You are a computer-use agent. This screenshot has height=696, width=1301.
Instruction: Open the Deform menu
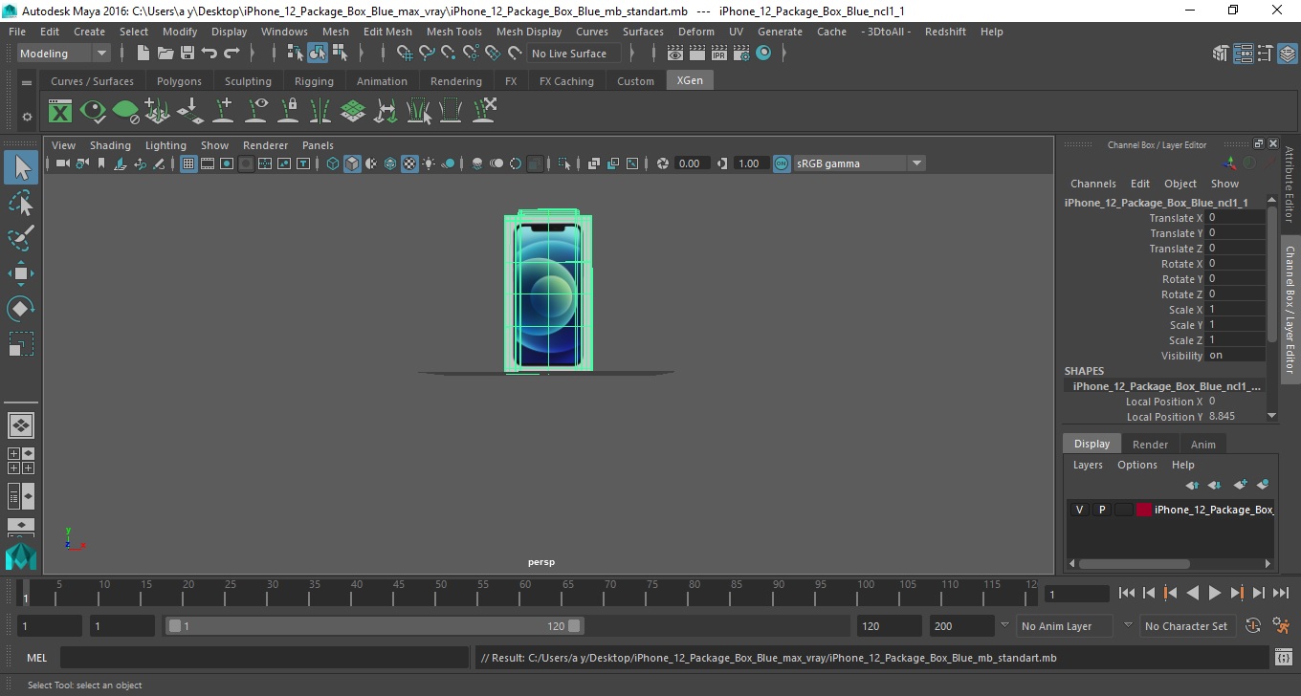pos(695,32)
